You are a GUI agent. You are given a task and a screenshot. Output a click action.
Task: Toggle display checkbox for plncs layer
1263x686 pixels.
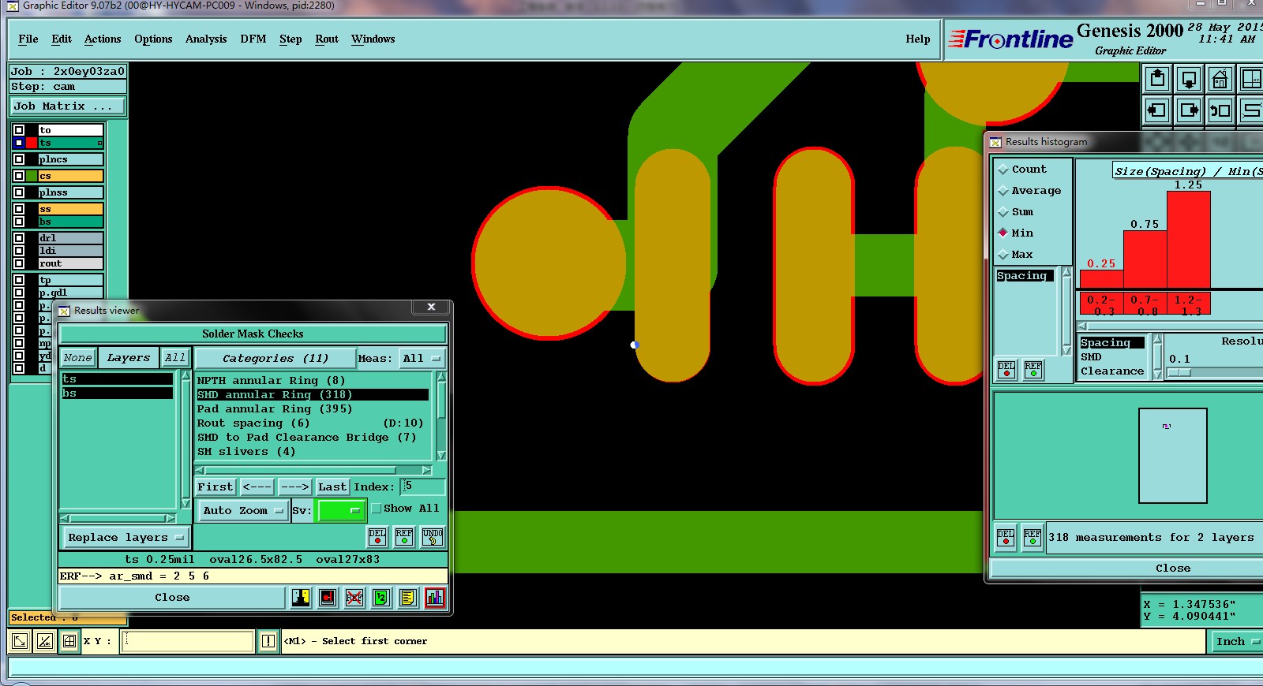(x=19, y=159)
